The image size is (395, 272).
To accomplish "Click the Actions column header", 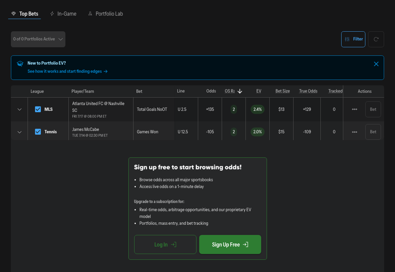I will 364,91.
